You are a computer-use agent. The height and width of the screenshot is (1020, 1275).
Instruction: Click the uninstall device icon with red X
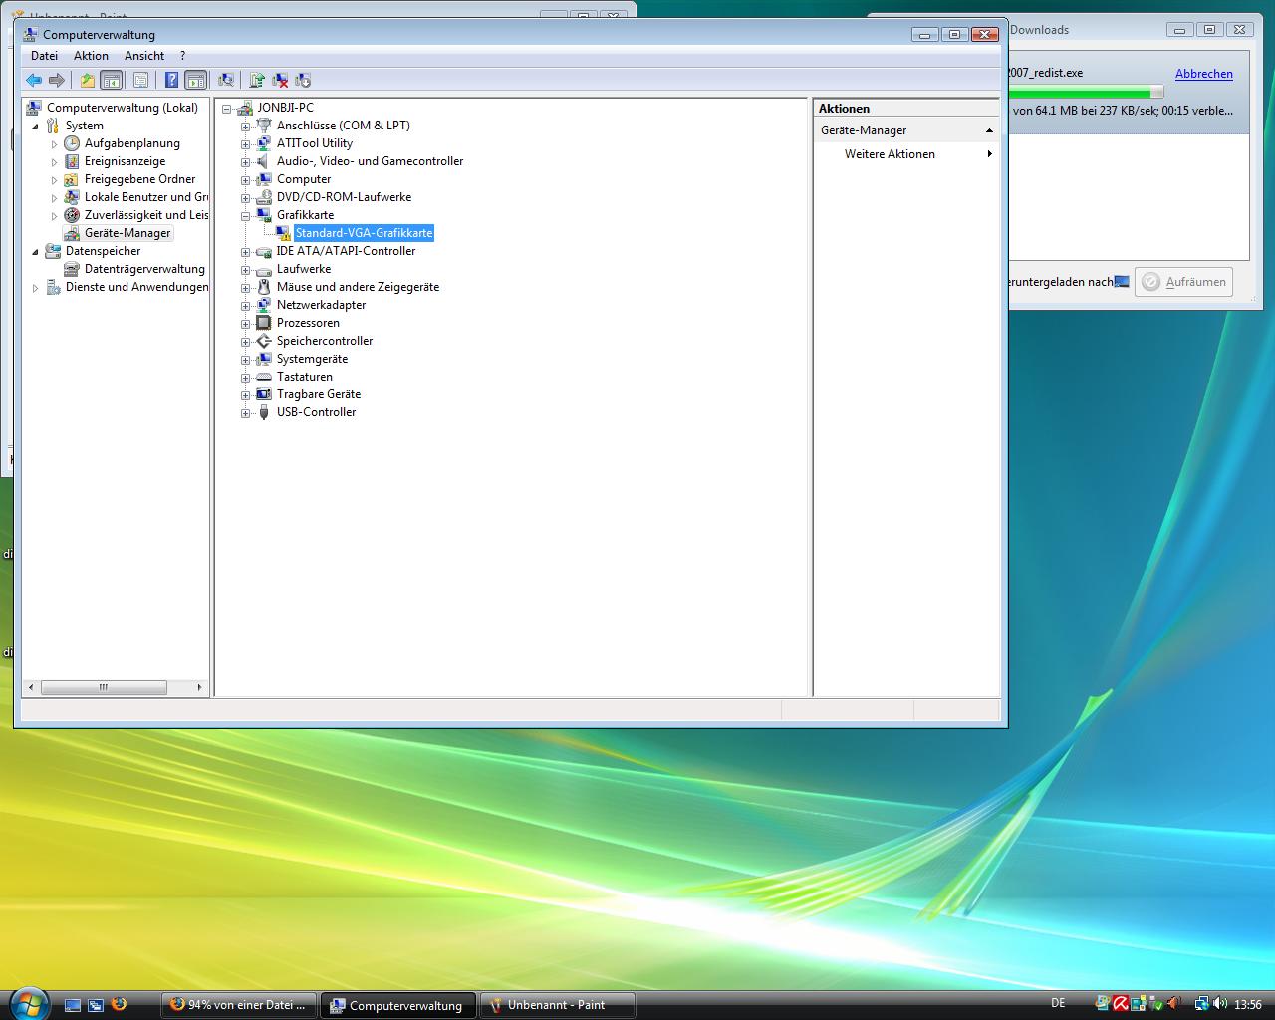(x=280, y=80)
